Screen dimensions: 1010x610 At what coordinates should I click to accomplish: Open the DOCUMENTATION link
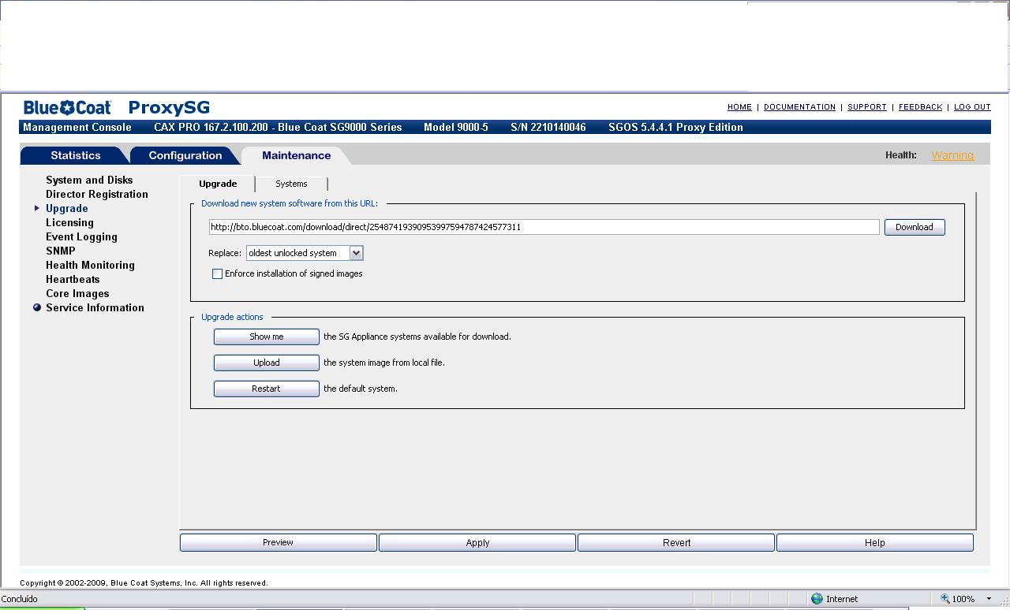[x=799, y=107]
